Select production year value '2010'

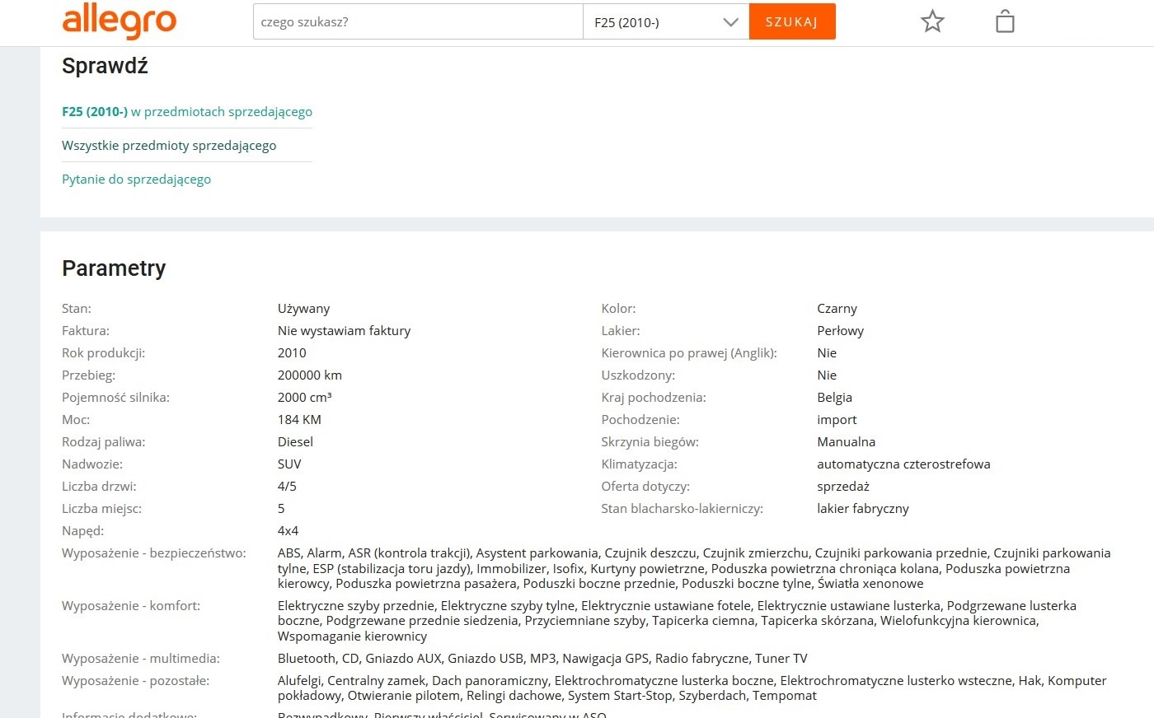292,353
